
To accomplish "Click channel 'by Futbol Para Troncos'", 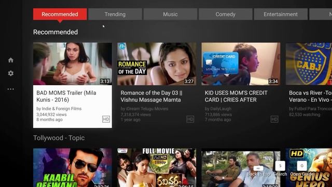I will 310,109.
